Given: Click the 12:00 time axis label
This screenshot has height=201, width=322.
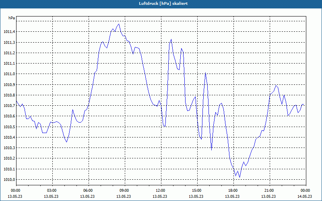Looking at the screenshot, I should click(161, 191).
